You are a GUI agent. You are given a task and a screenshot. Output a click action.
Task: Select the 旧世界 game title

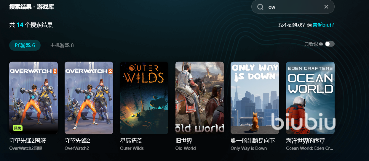coord(184,141)
